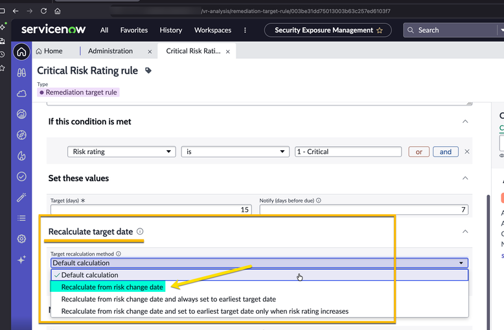The height and width of the screenshot is (330, 504).
Task: Click the 'and' condition button
Action: [x=446, y=151]
